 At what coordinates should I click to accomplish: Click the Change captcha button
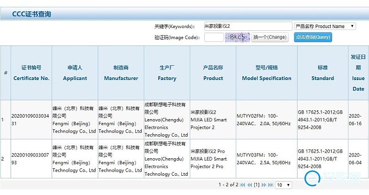(270, 37)
